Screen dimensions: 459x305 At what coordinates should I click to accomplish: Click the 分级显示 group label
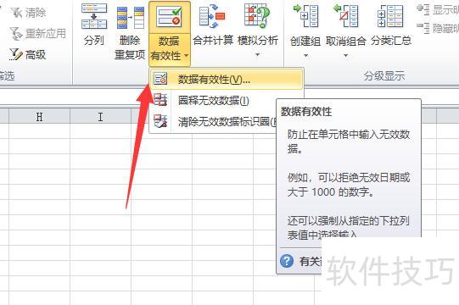(384, 76)
